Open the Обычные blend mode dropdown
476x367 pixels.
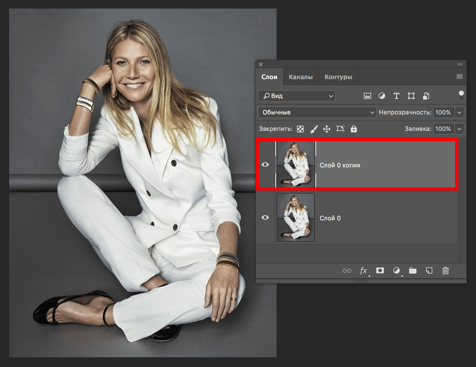pyautogui.click(x=317, y=112)
